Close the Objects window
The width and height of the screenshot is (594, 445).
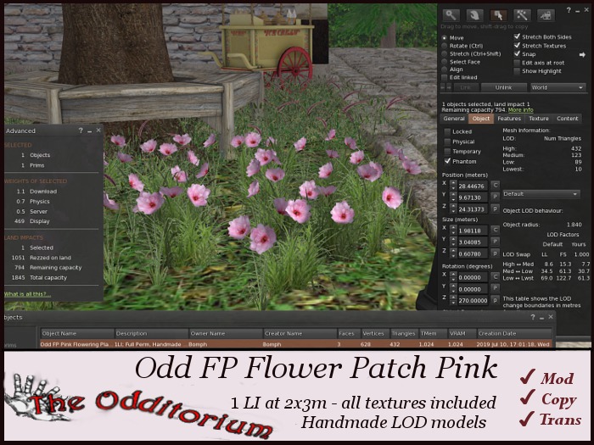(x=551, y=317)
